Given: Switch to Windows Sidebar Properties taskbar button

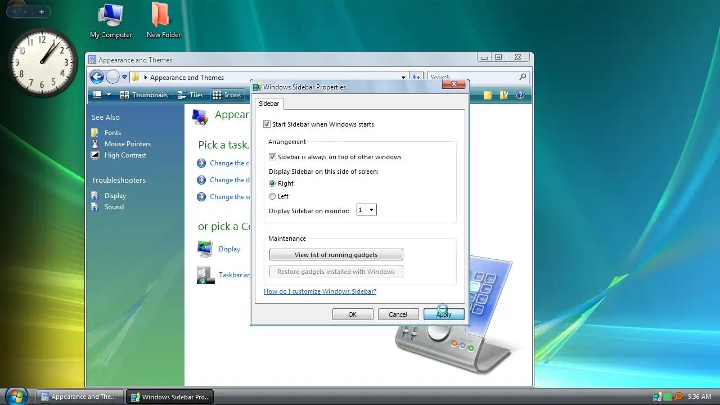Looking at the screenshot, I should 169,397.
